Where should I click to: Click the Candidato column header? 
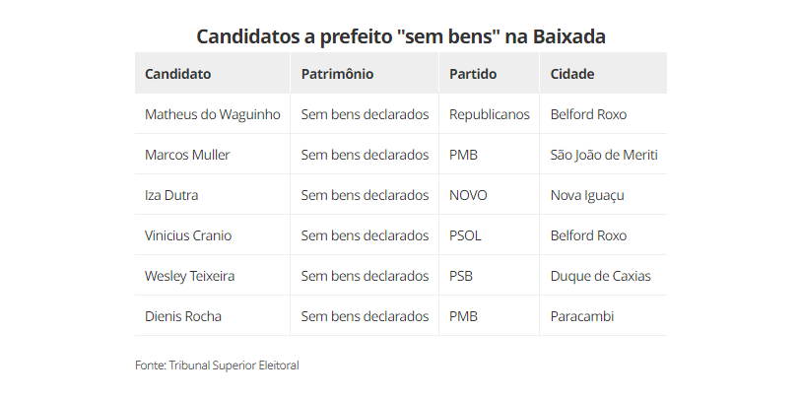tap(178, 74)
